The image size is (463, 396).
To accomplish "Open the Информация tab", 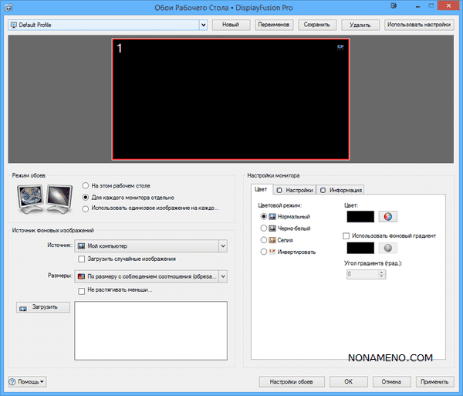I will [341, 190].
